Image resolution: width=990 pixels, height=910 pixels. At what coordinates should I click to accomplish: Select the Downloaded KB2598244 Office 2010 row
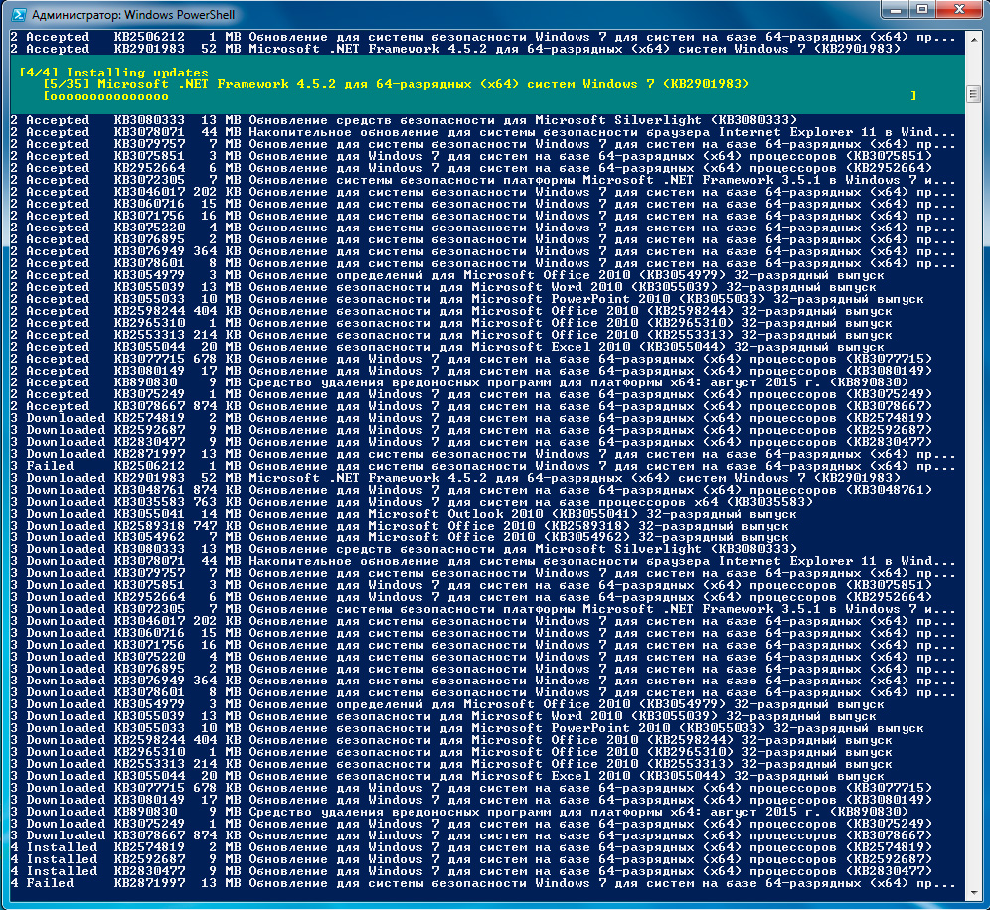451,740
